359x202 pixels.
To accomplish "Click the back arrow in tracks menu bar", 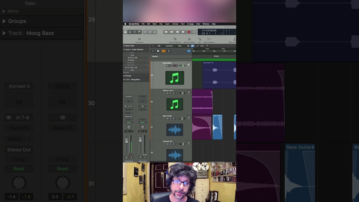I will click(153, 46).
